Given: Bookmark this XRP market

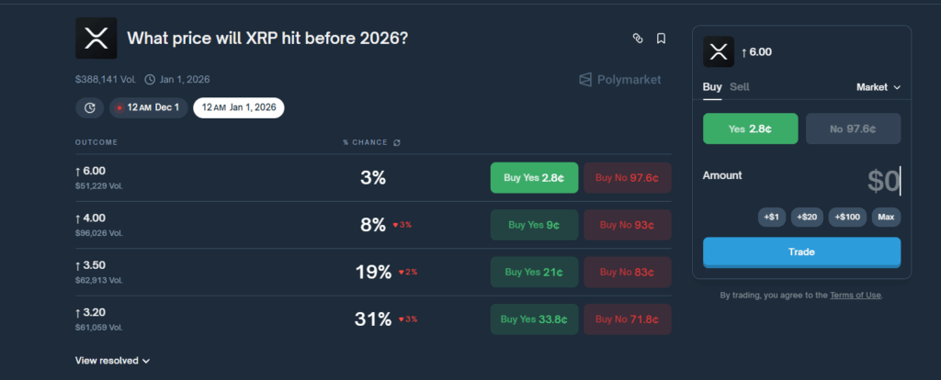Looking at the screenshot, I should [x=661, y=39].
